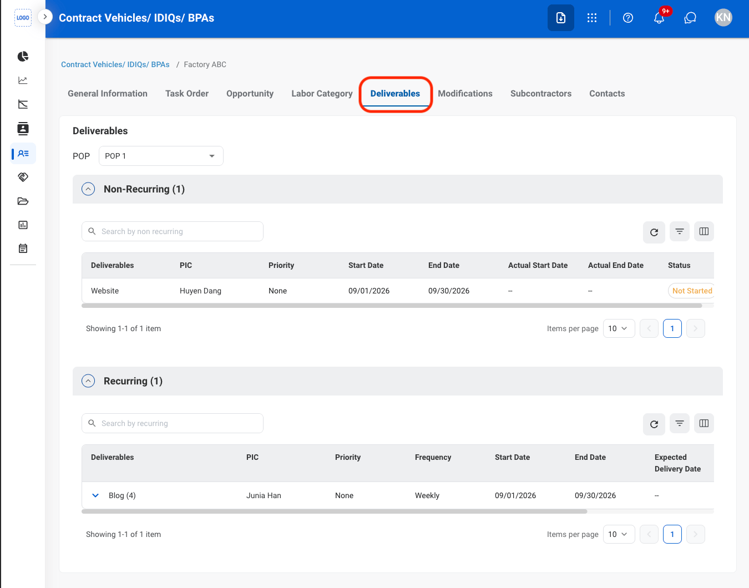Open the Subcontractors tab
The image size is (749, 588).
tap(541, 94)
